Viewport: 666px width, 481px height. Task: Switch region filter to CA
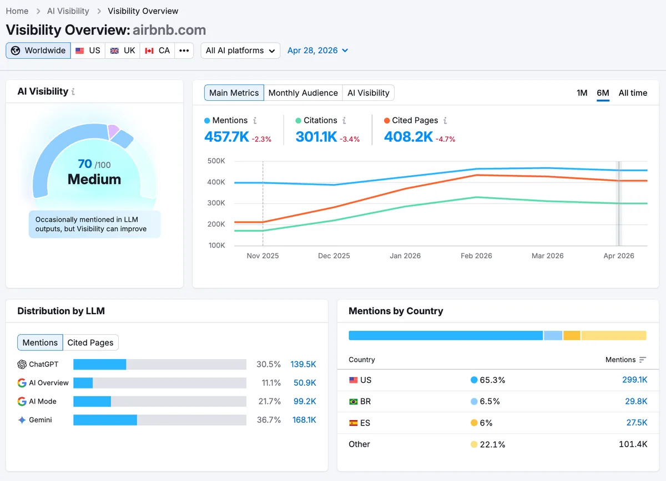pos(158,50)
